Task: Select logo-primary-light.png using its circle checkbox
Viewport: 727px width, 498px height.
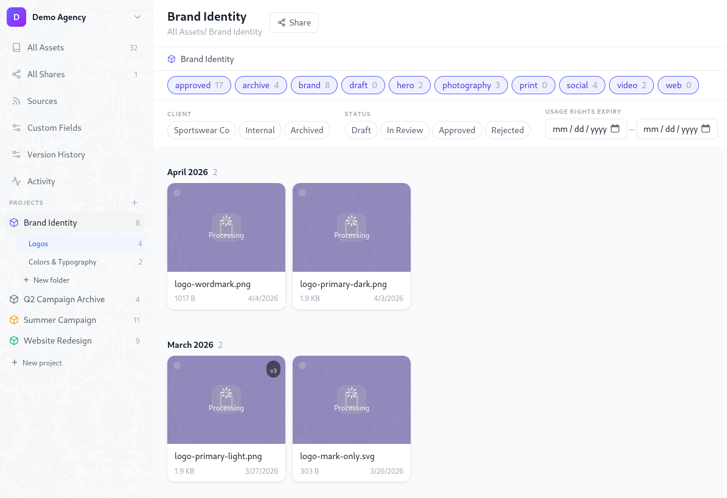Action: (x=177, y=365)
